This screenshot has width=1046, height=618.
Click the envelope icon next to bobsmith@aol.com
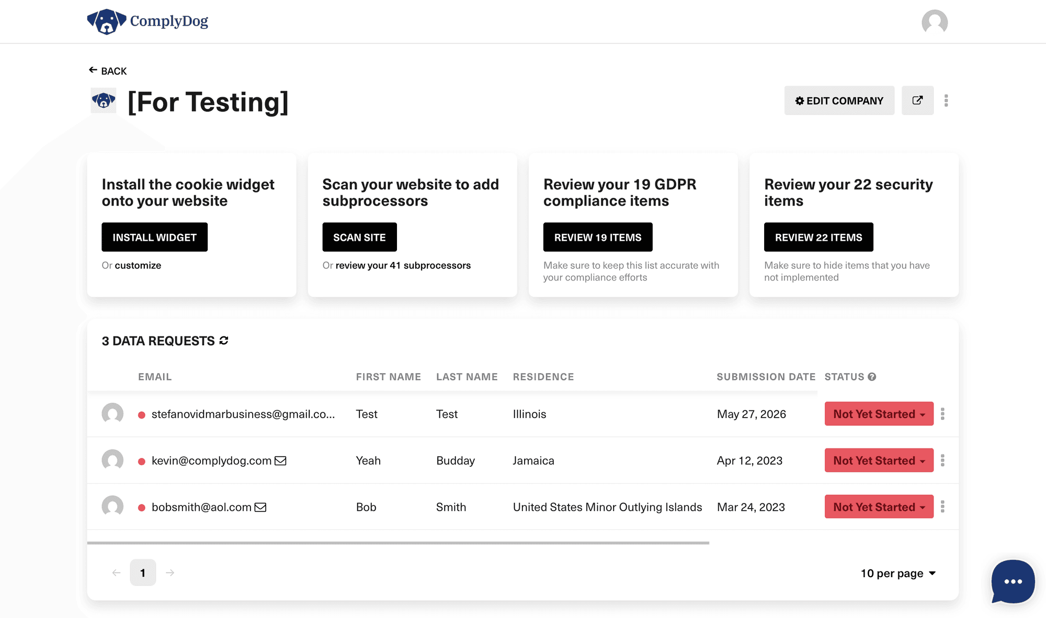[x=260, y=507]
